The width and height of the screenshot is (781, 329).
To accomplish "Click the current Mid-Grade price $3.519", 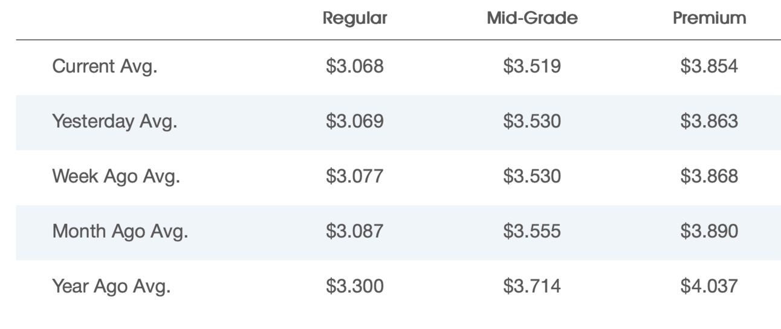I will pyautogui.click(x=532, y=67).
